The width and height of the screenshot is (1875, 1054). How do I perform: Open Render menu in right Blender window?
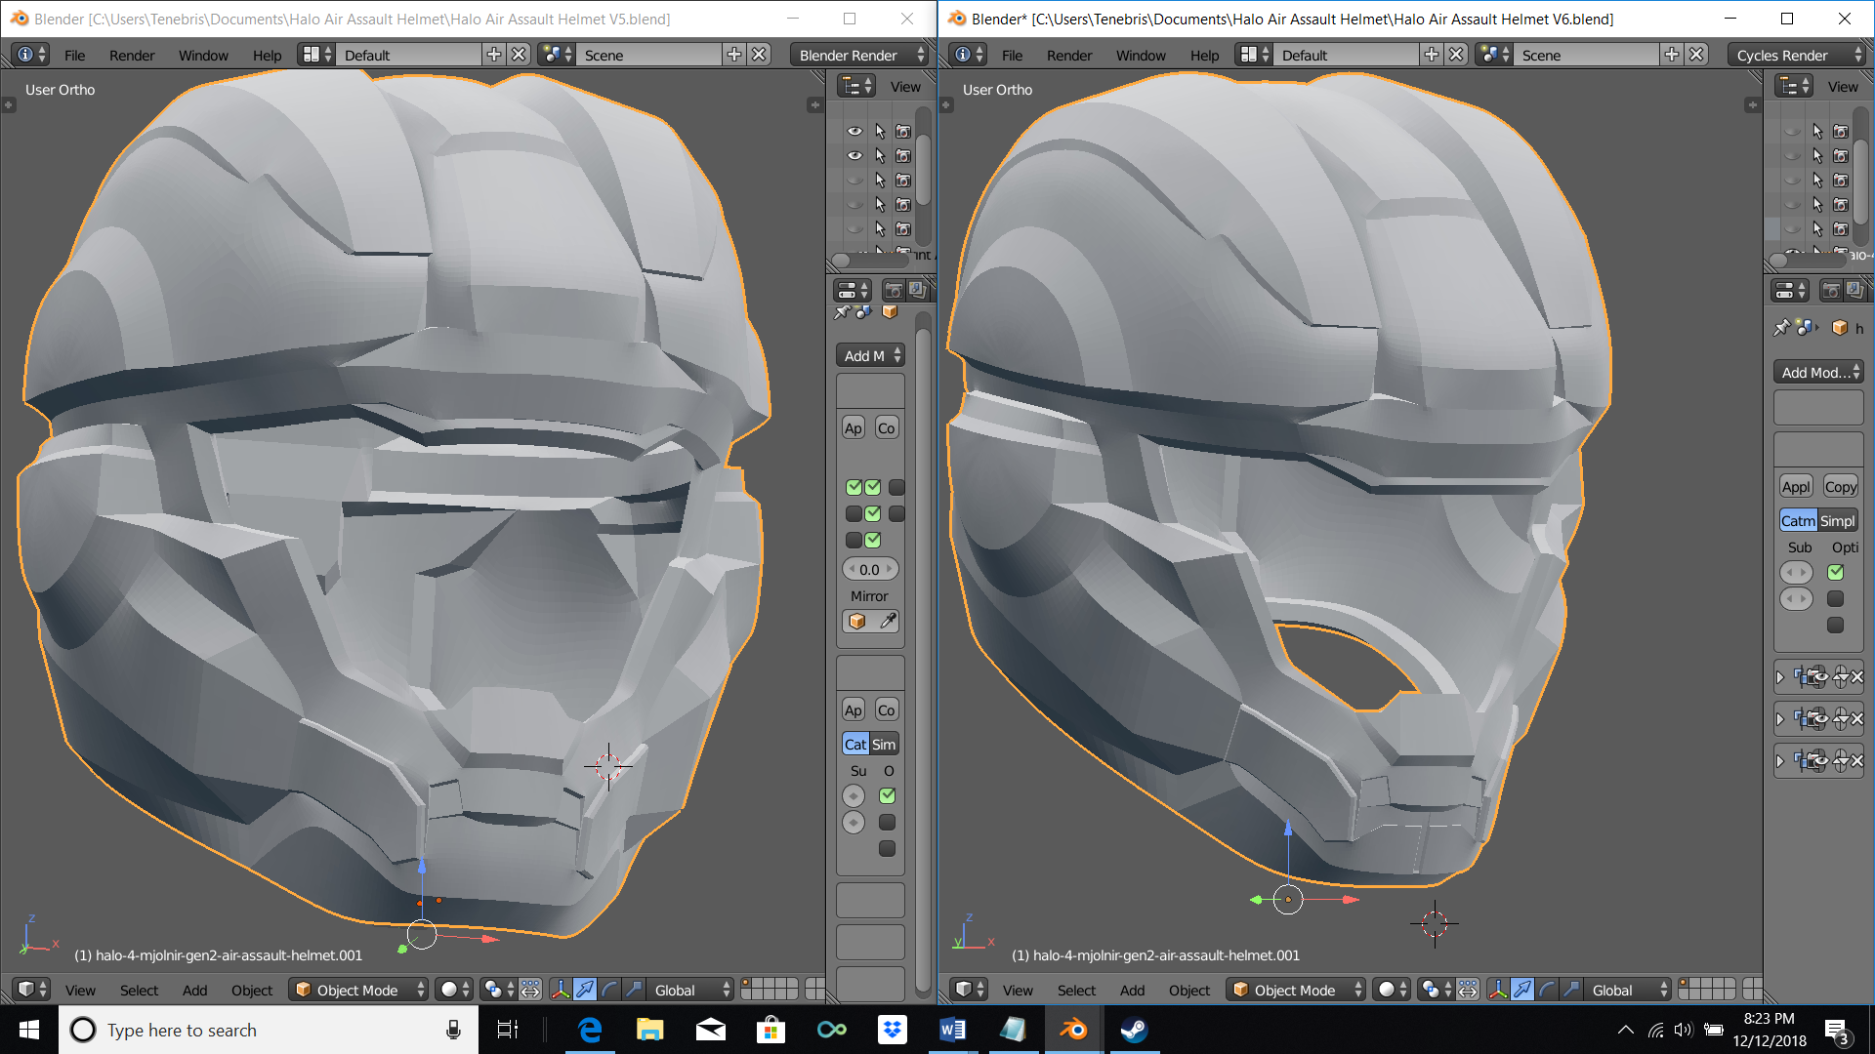pyautogui.click(x=1069, y=55)
